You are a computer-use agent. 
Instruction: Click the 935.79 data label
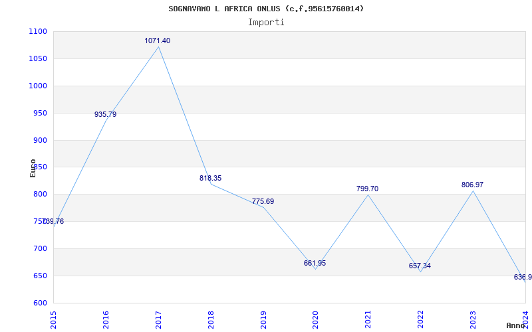(x=105, y=114)
